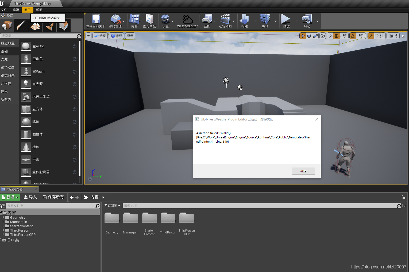Open Filters dropdown in Content Browser
This screenshot has width=409, height=272.
112,206
